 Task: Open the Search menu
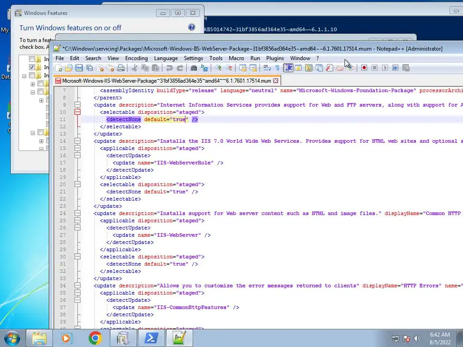point(93,58)
